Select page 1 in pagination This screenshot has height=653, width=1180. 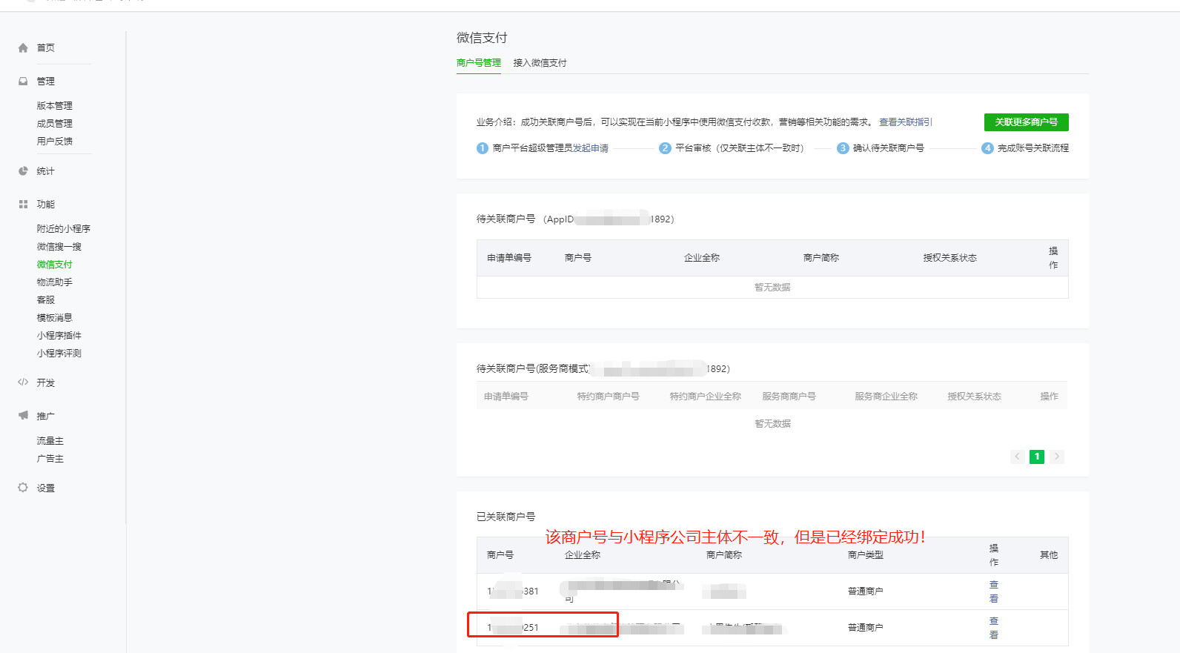point(1037,457)
